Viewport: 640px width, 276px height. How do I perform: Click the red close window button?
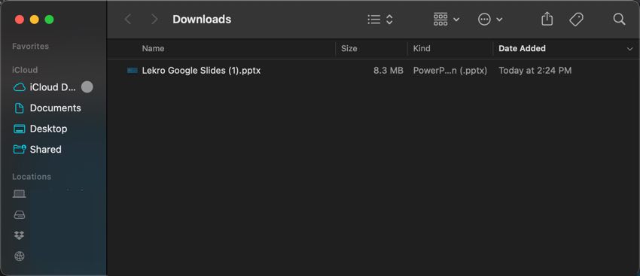coord(19,20)
